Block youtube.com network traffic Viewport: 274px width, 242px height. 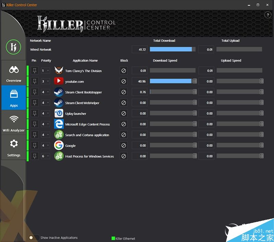click(124, 81)
